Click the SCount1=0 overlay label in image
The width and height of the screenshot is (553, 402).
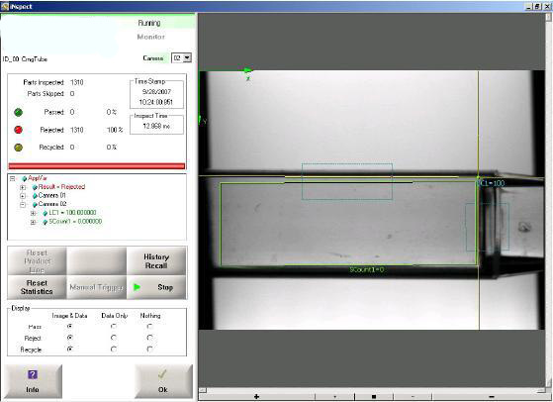(x=367, y=270)
